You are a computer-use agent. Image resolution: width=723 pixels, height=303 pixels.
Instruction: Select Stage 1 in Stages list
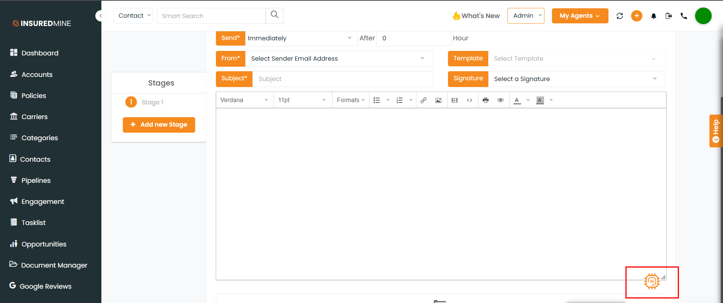pyautogui.click(x=145, y=102)
